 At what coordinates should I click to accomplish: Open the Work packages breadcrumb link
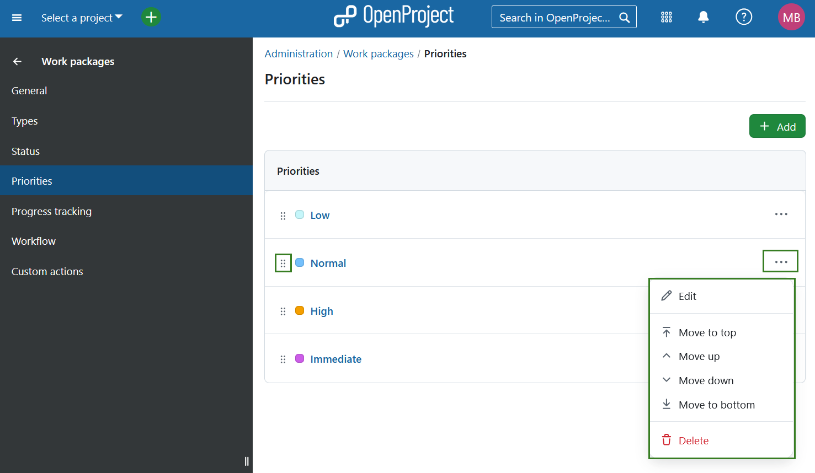(378, 53)
